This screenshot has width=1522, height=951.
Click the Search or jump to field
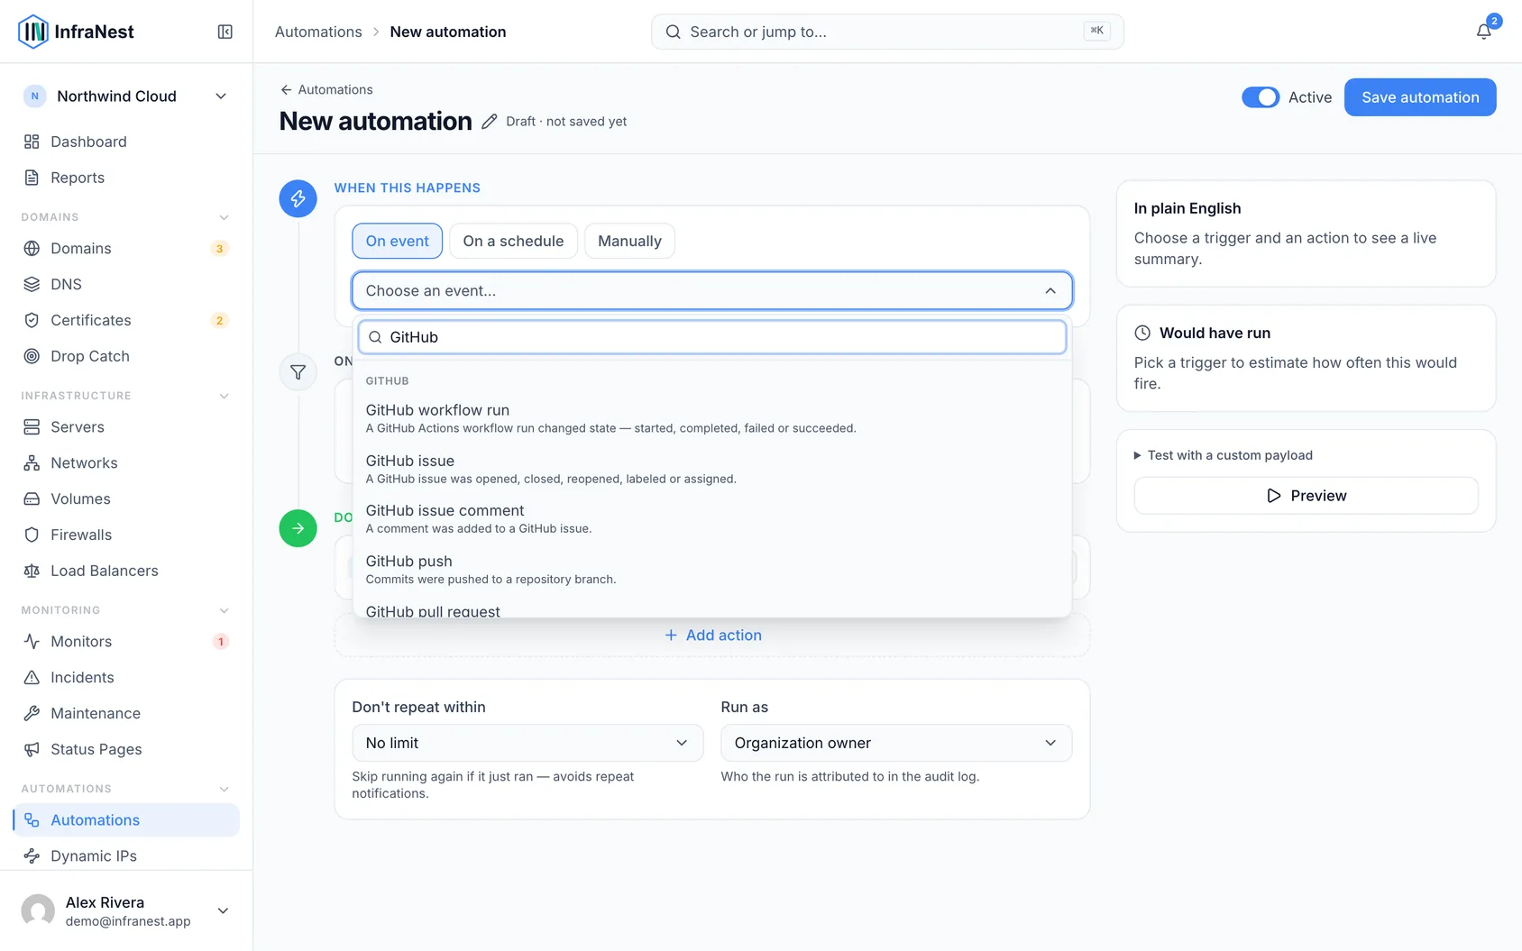tap(887, 32)
